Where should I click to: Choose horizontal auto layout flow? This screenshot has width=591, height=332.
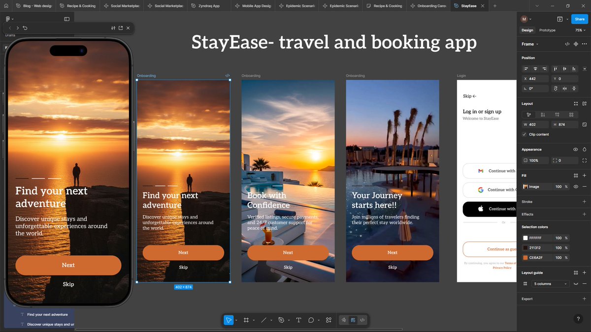557,114
